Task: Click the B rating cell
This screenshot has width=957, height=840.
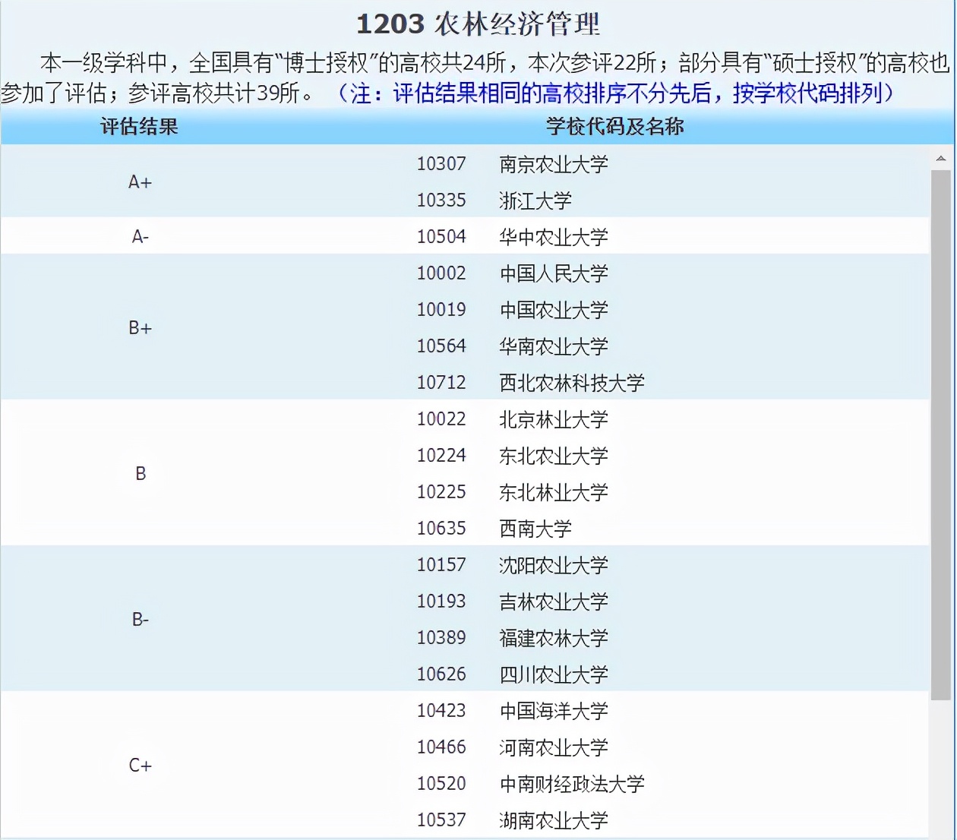Action: pyautogui.click(x=140, y=473)
